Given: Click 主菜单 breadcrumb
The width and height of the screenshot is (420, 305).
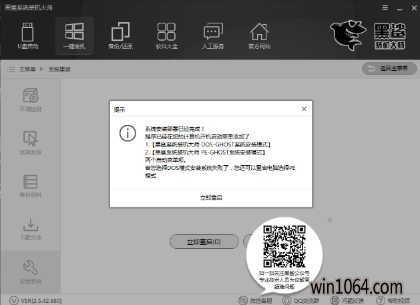Looking at the screenshot, I should (27, 69).
